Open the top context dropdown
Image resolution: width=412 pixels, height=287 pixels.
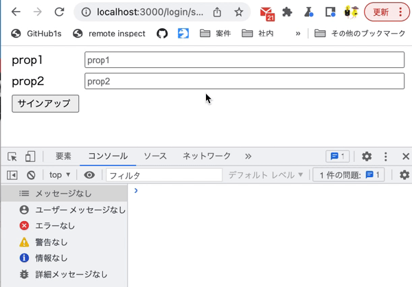point(60,175)
